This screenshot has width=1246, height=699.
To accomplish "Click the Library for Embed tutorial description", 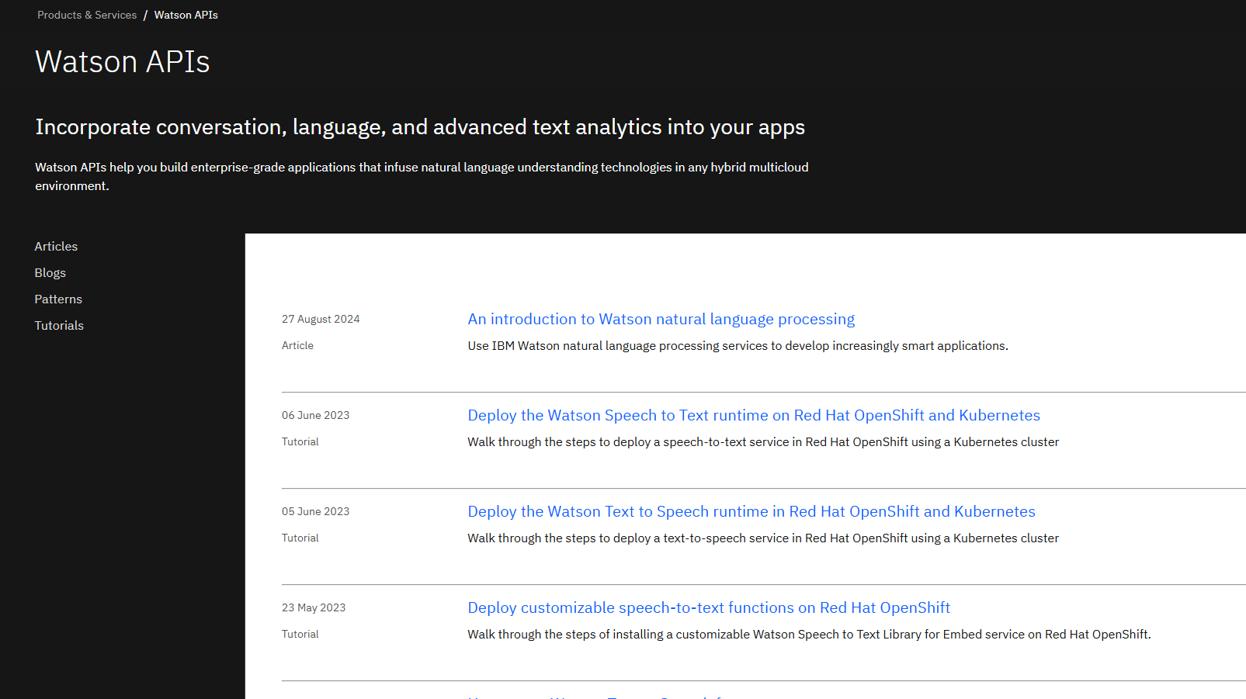I will point(808,634).
